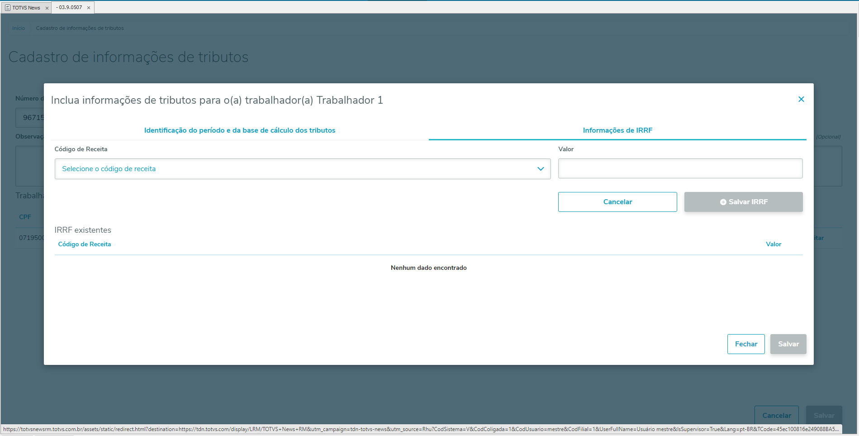
Task: Sort by the Valor column header
Action: point(774,244)
